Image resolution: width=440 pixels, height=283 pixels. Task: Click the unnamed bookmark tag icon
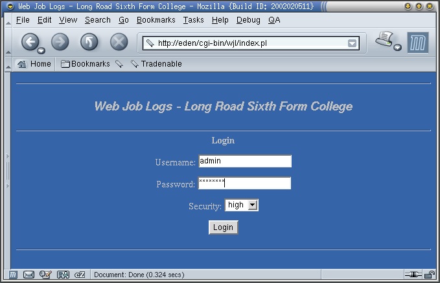click(x=119, y=64)
